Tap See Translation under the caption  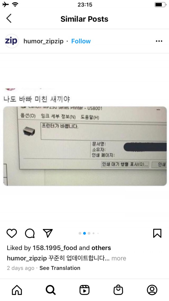pos(60,268)
